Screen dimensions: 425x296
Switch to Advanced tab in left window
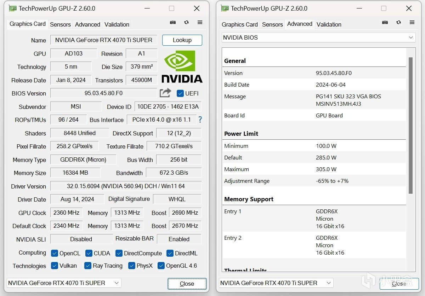87,24
